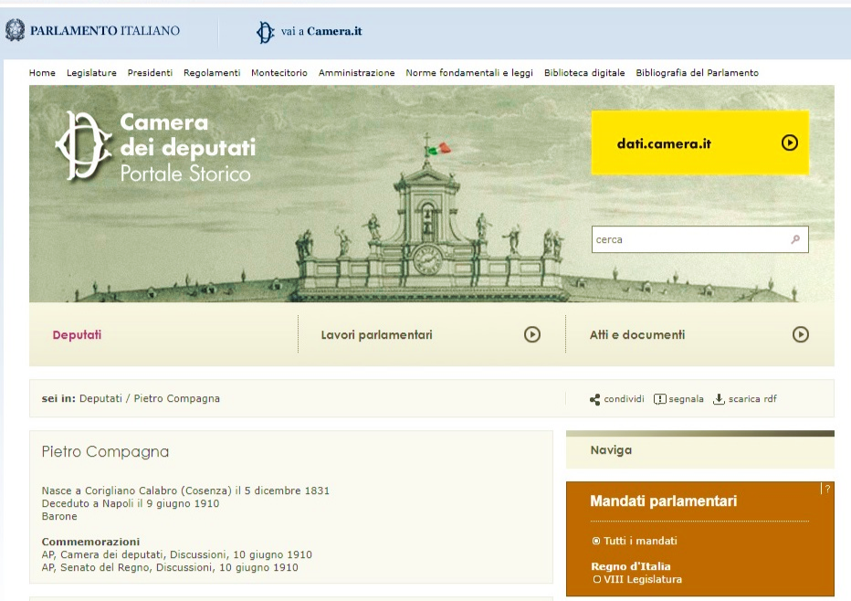The image size is (851, 601).
Task: Open the Presidenti menu item
Action: pyautogui.click(x=150, y=73)
